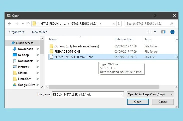
Task: Click the search magnifier icon
Action: [x=171, y=24]
